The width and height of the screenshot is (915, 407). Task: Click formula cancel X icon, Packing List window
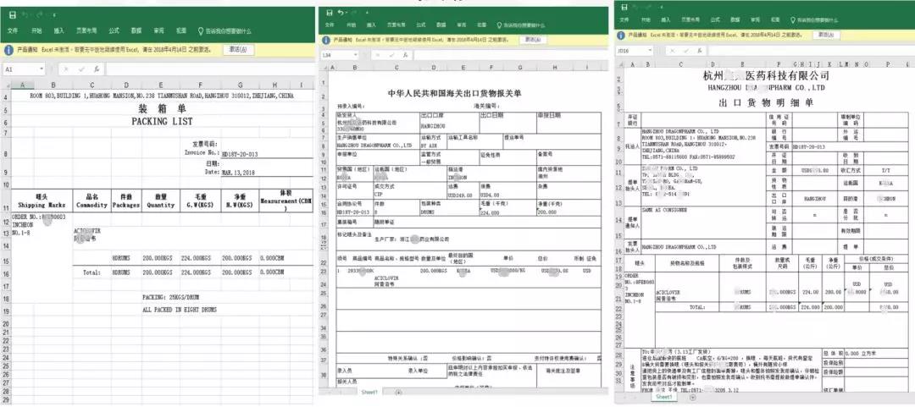[x=66, y=69]
